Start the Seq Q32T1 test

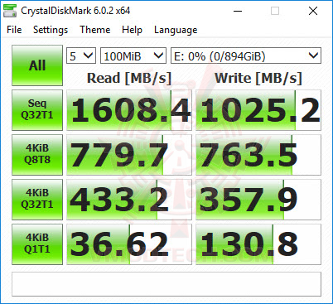(37, 110)
